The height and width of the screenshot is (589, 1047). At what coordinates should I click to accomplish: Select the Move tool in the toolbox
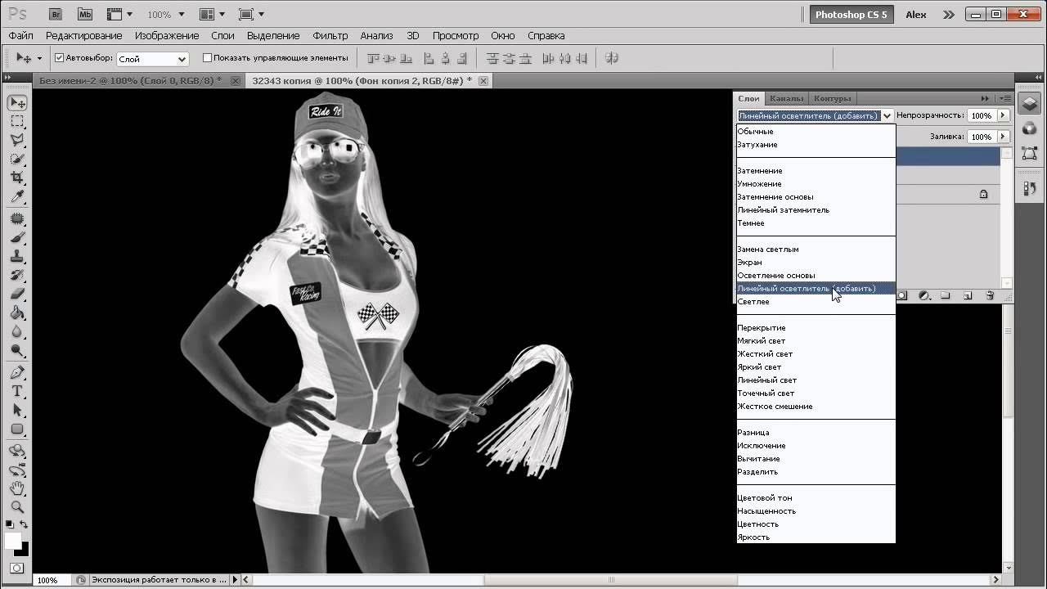[17, 102]
